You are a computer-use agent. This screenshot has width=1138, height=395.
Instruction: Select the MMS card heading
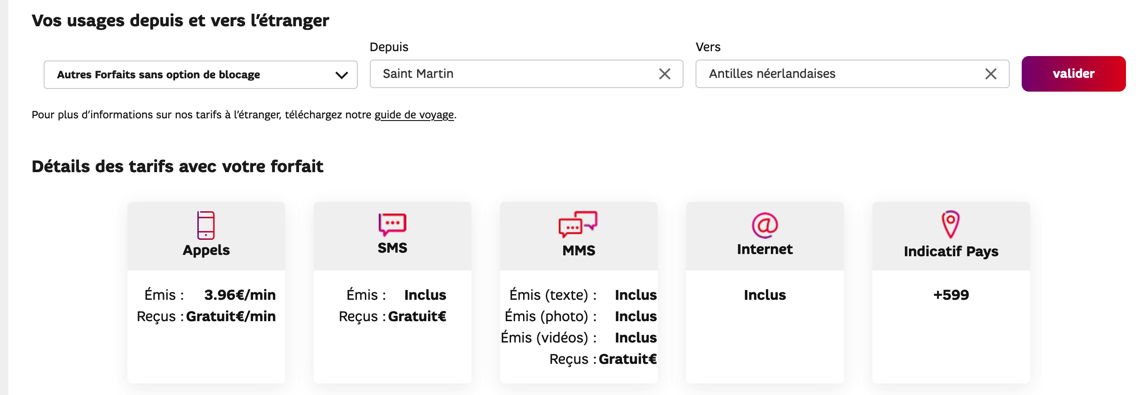click(x=578, y=250)
